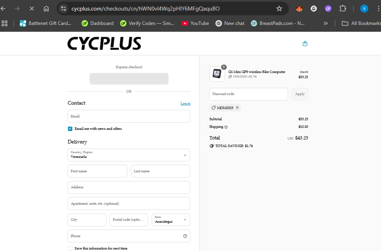381x251 pixels.
Task: Focus the Discount code field
Action: [249, 94]
